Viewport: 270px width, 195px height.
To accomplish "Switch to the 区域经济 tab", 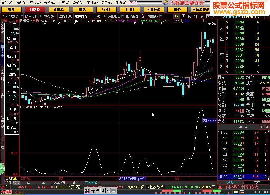I will coord(154,9).
